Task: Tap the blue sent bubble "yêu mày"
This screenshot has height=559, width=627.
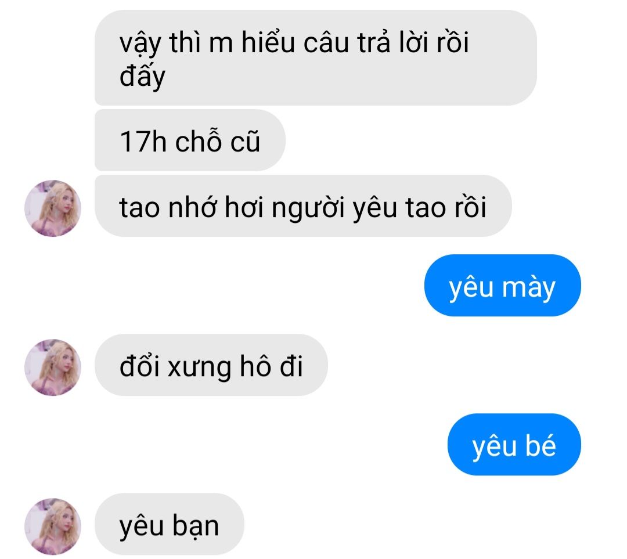Action: (x=502, y=286)
